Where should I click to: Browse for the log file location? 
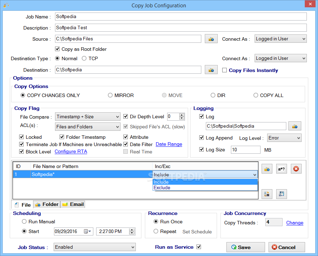(x=295, y=126)
